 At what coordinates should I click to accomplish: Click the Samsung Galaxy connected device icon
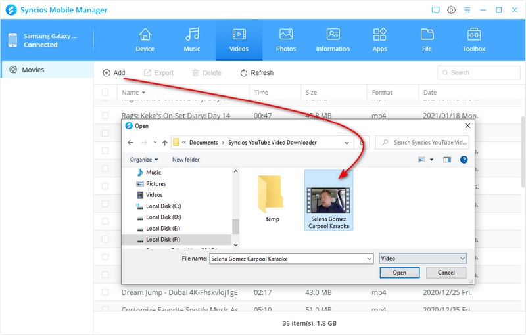pos(12,40)
